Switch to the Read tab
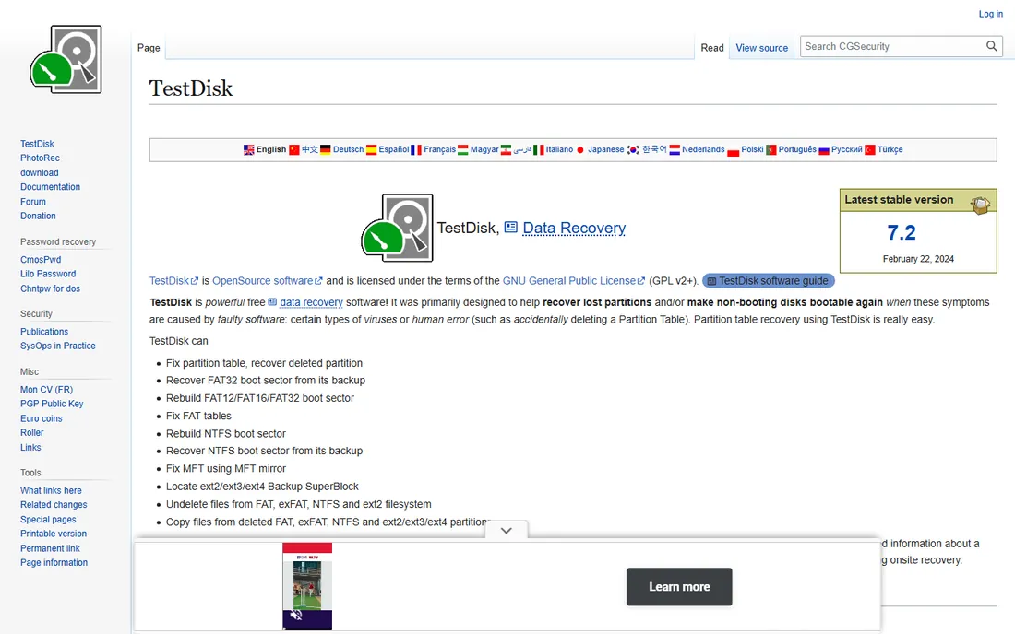The image size is (1015, 634). (x=712, y=48)
